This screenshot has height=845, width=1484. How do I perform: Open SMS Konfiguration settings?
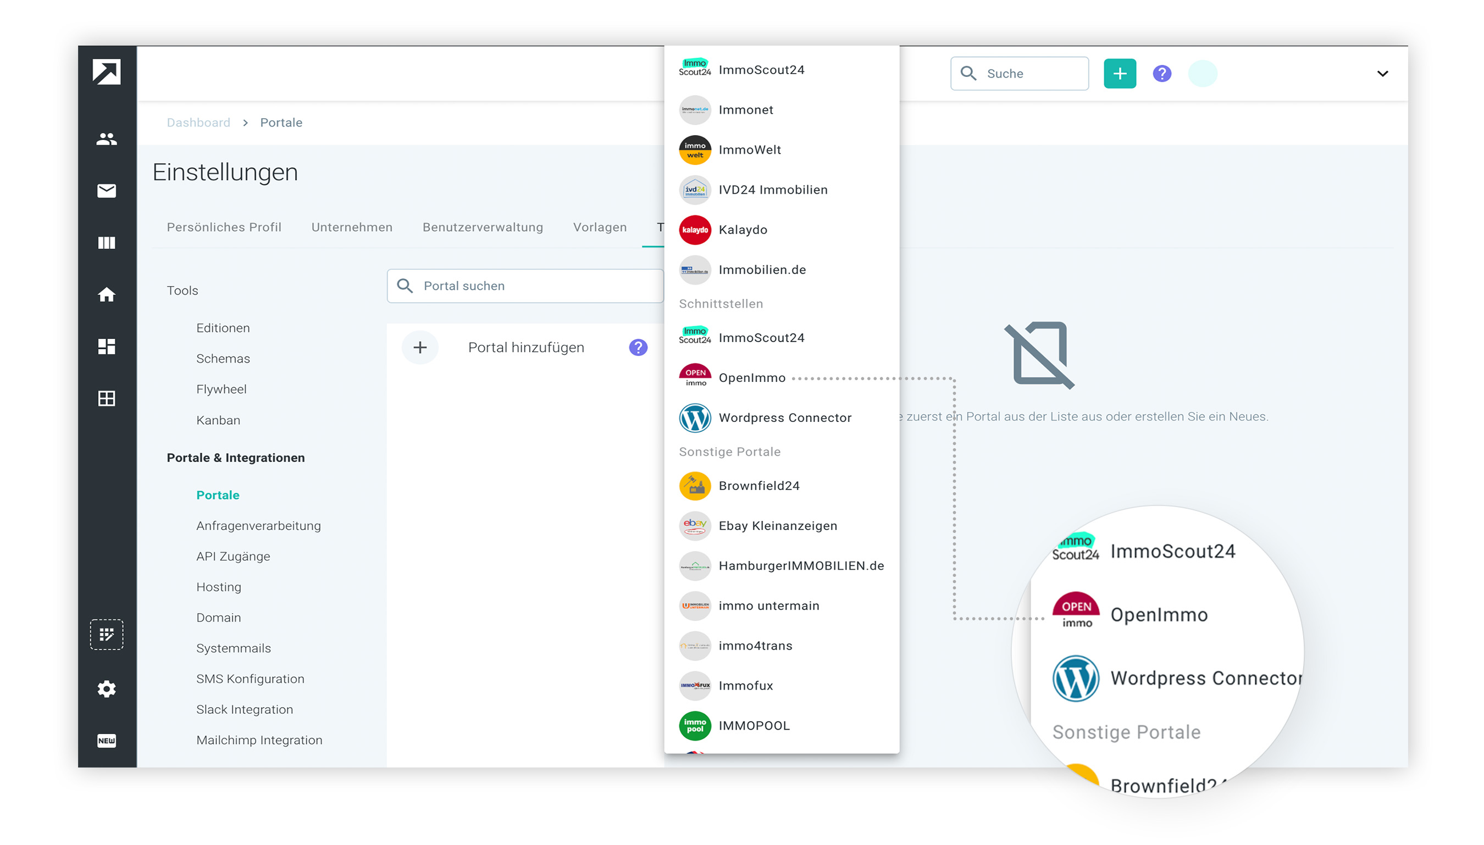pyautogui.click(x=250, y=679)
